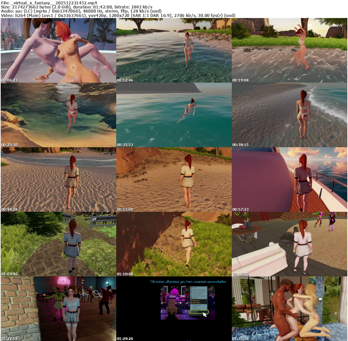The width and height of the screenshot is (348, 341).
Task: Select the shoreline frame at 00:12:46
Action: coord(174,50)
